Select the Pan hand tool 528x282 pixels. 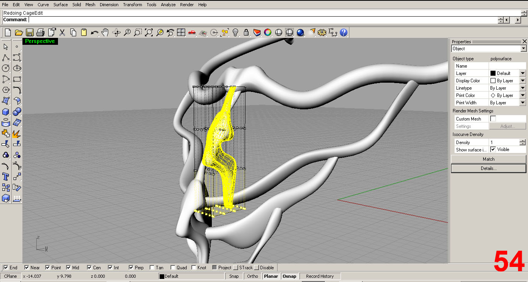coord(105,32)
